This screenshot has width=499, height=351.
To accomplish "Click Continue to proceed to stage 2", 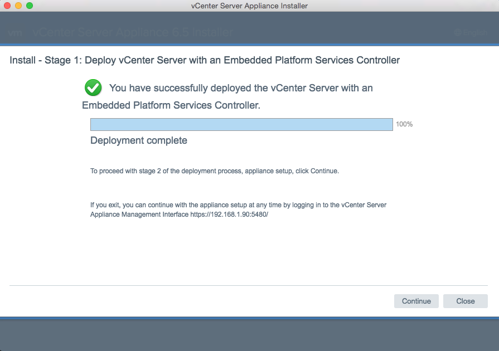I will [x=416, y=301].
